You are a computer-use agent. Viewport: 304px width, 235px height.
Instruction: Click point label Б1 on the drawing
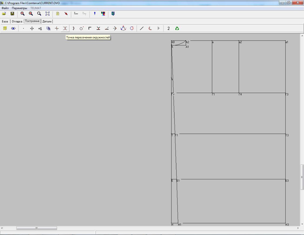click(x=178, y=181)
